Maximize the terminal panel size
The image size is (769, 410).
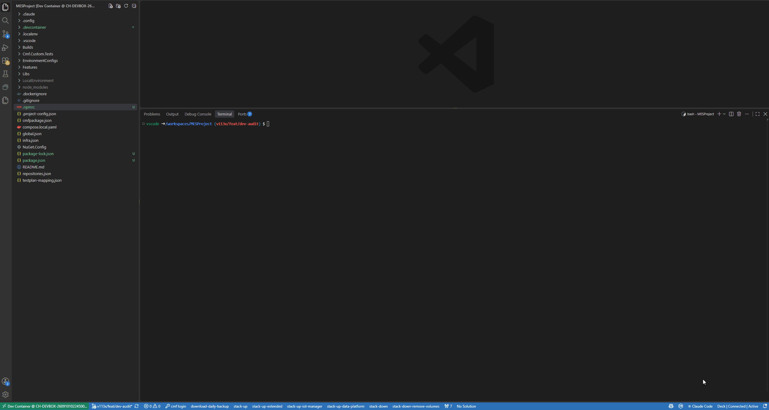758,114
